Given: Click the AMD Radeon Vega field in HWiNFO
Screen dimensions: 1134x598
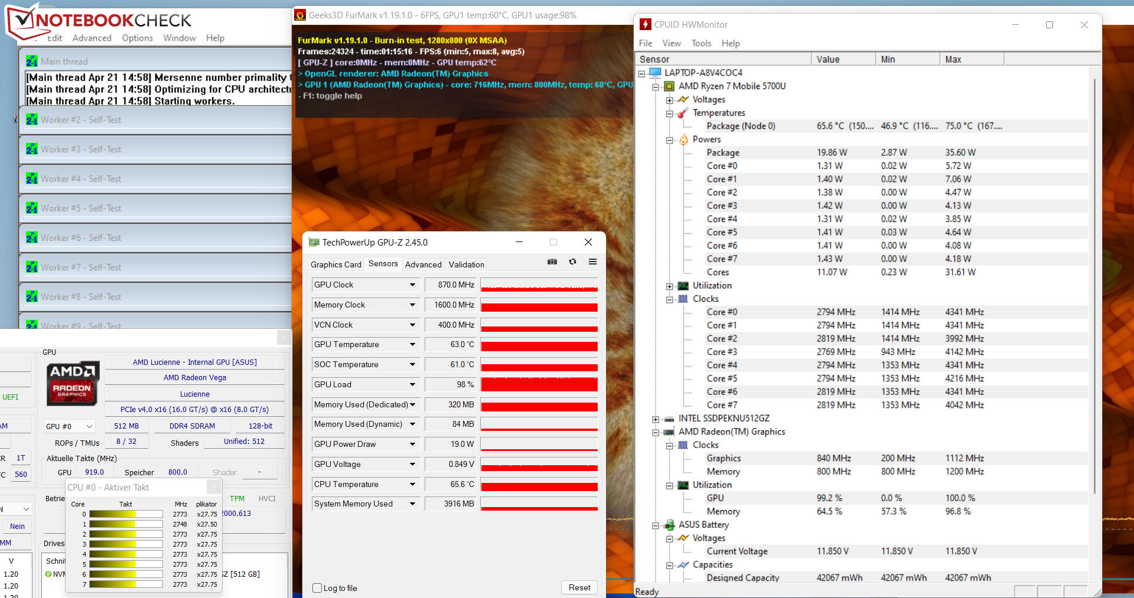Looking at the screenshot, I should (195, 378).
